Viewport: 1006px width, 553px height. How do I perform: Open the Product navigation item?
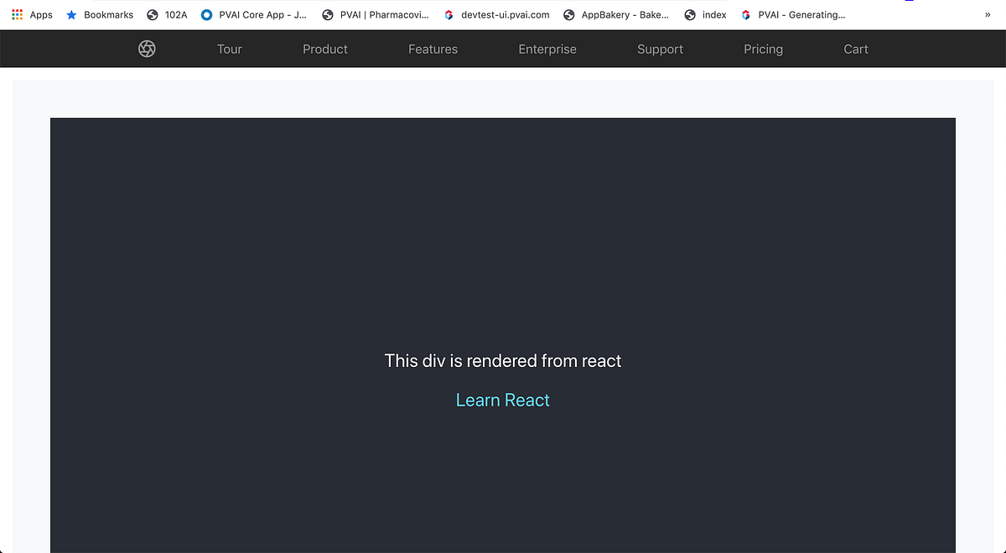coord(325,49)
